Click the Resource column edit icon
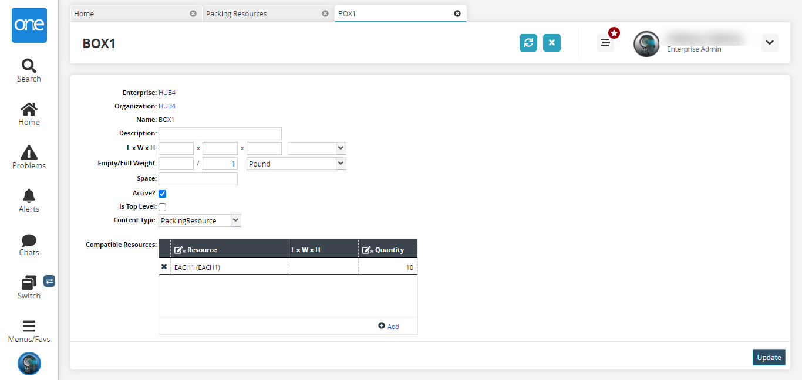This screenshot has width=802, height=380. pos(180,250)
